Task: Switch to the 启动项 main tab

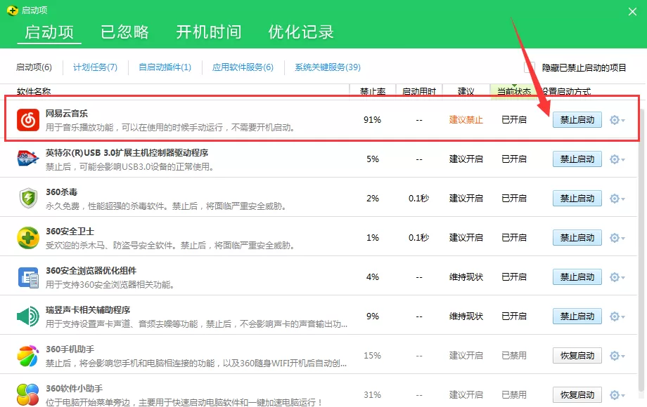Action: [x=49, y=32]
